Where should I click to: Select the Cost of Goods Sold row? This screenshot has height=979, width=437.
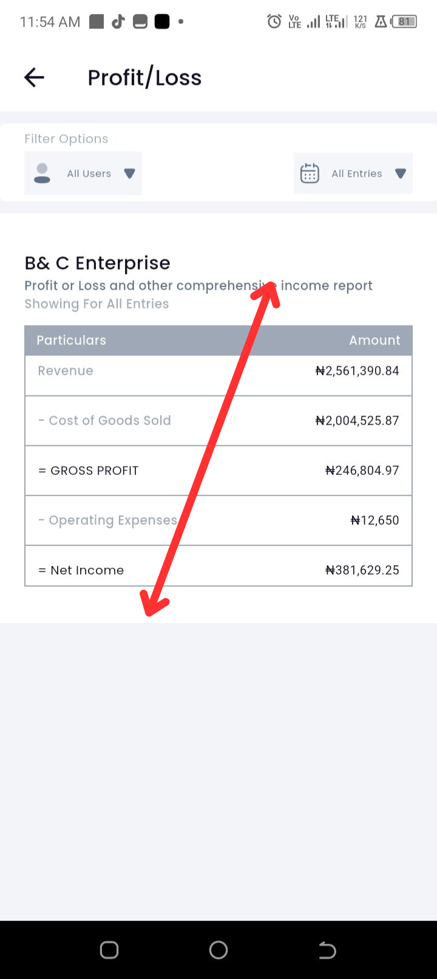pos(218,420)
